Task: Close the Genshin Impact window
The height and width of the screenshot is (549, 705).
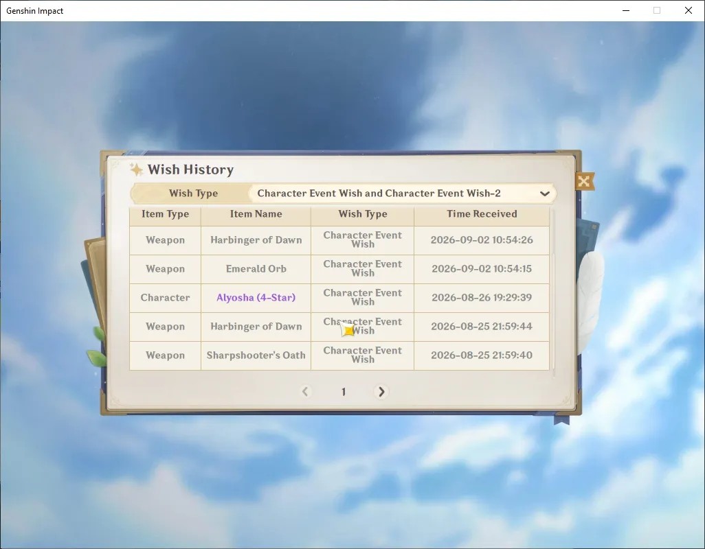Action: point(689,10)
